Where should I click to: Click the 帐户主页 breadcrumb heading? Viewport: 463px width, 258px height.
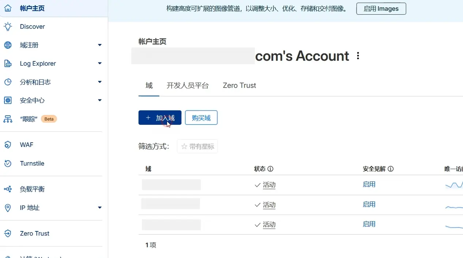[153, 42]
